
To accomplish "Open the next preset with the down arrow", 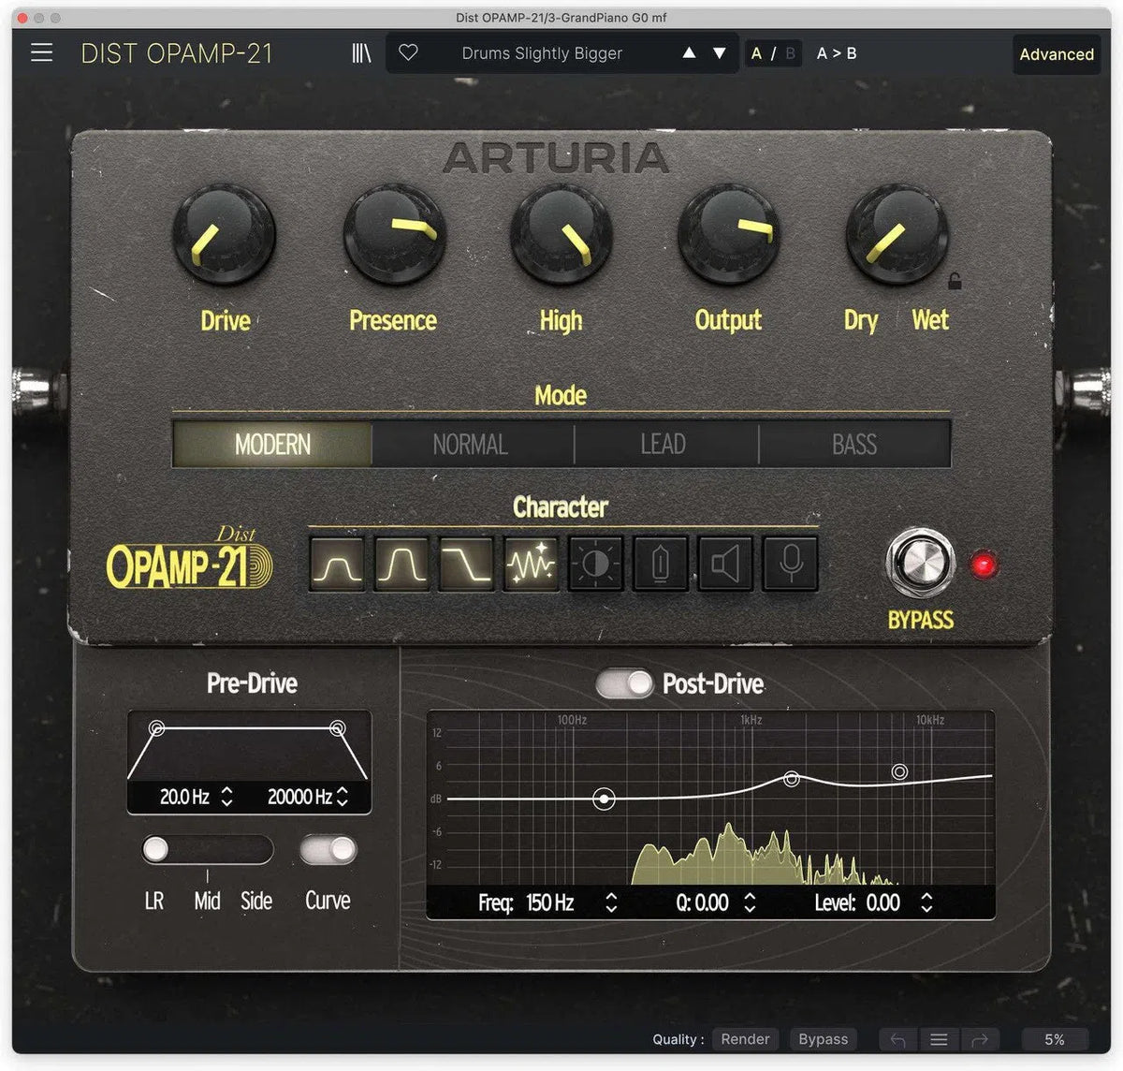I will click(x=717, y=53).
